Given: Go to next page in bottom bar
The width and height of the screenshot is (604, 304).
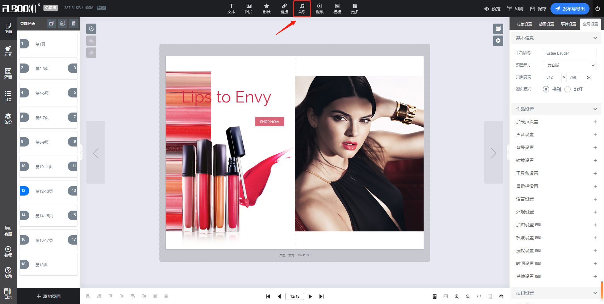Looking at the screenshot, I should 310,296.
